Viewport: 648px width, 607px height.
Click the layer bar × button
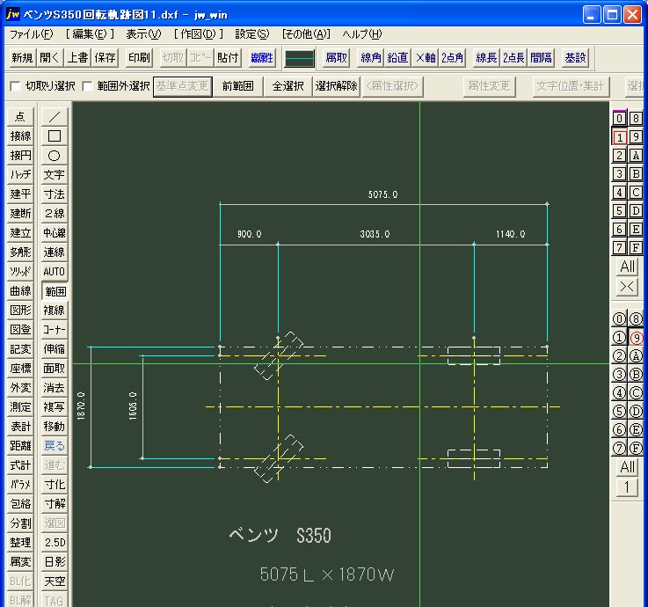tap(627, 286)
